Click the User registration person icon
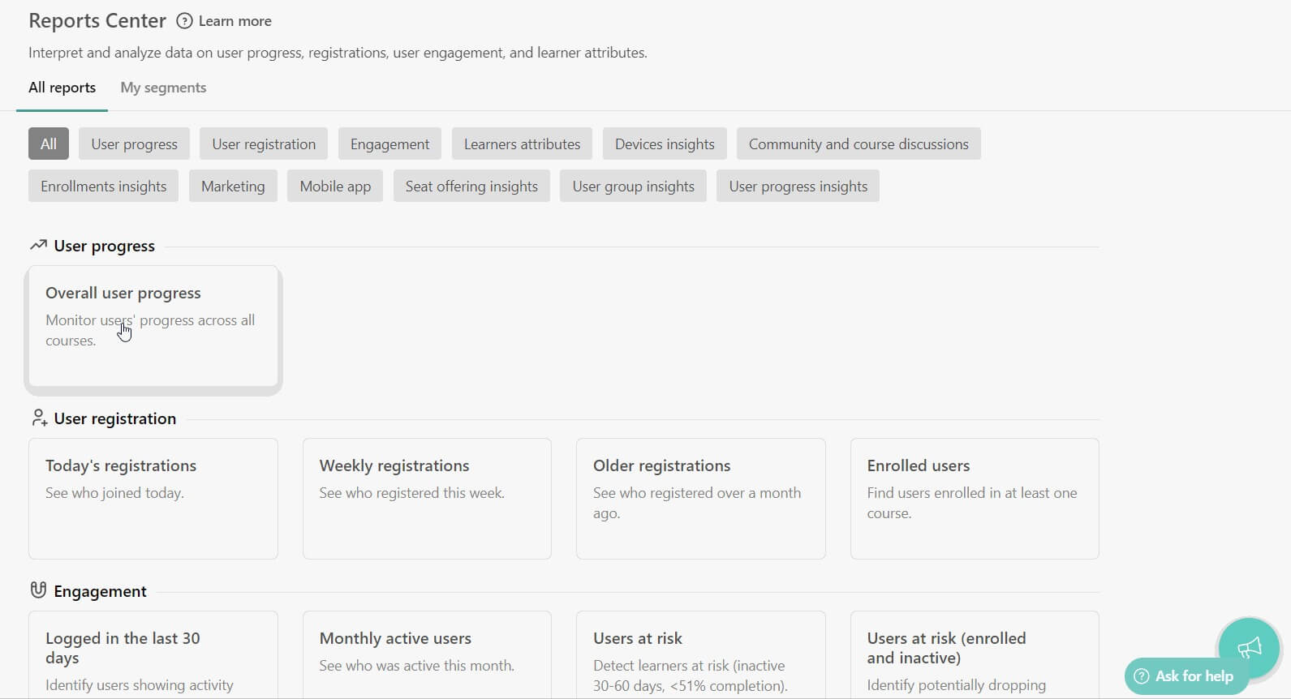Screen dimensions: 1291x699 point(38,418)
